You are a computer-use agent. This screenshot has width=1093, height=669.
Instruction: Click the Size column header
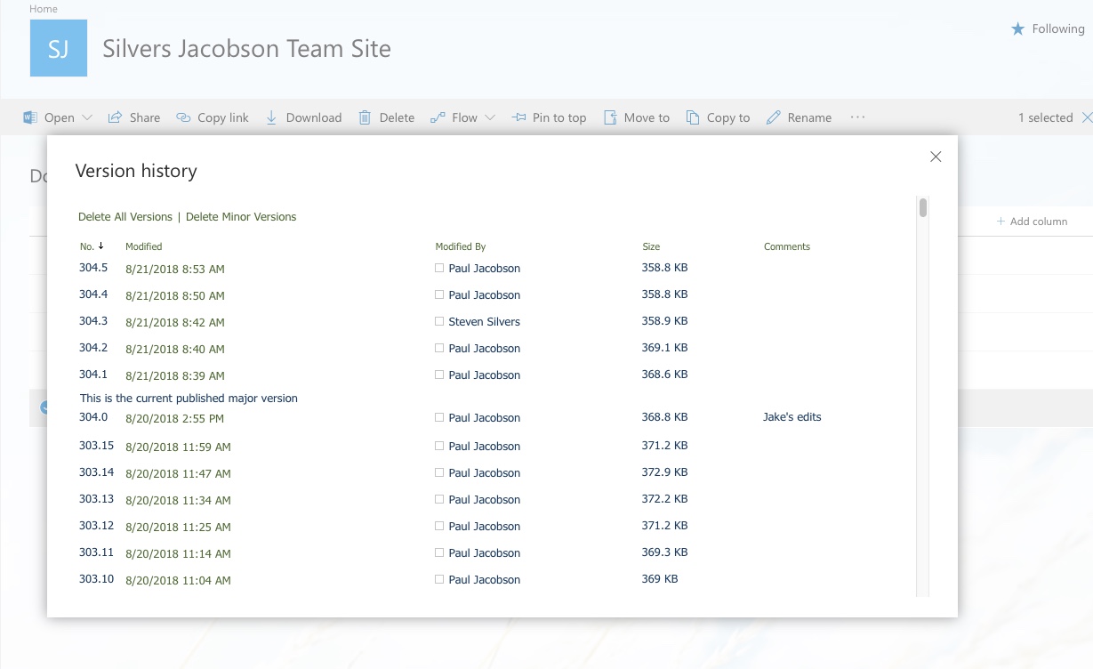651,246
